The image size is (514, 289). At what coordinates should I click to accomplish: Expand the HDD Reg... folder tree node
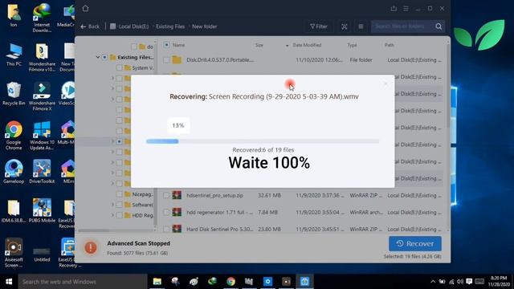coord(112,215)
